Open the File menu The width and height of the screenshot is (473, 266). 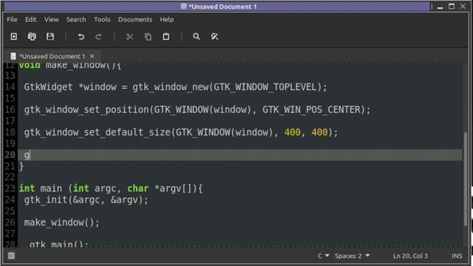[12, 20]
